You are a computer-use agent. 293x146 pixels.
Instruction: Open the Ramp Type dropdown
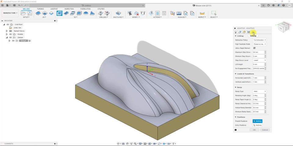pyautogui.click(x=259, y=91)
